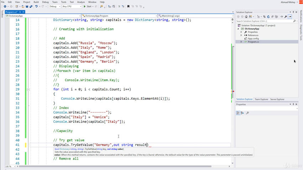Toggle Categorized view in Properties panel
The height and width of the screenshot is (170, 303).
pos(238,113)
